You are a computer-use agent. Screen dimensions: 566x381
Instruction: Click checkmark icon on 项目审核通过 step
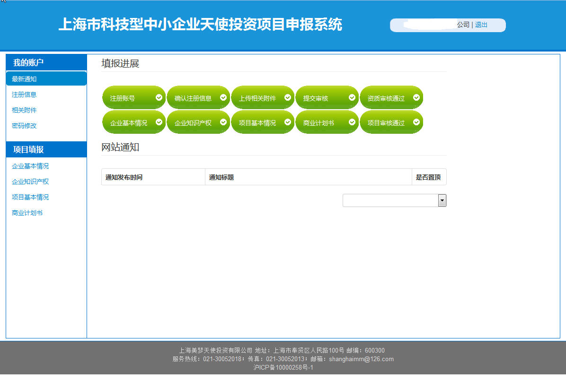coord(416,122)
